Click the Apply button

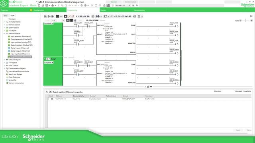pyautogui.click(x=238, y=130)
